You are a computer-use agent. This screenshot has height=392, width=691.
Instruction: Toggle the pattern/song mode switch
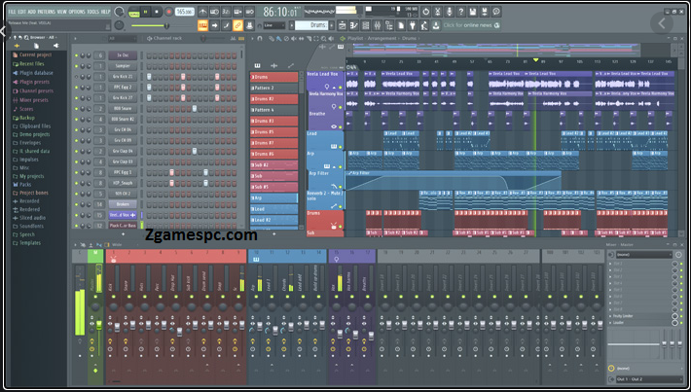tap(133, 13)
